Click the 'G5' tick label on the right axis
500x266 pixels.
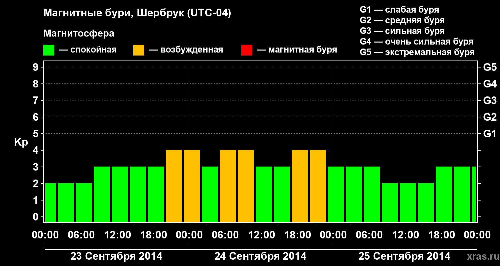[490, 67]
